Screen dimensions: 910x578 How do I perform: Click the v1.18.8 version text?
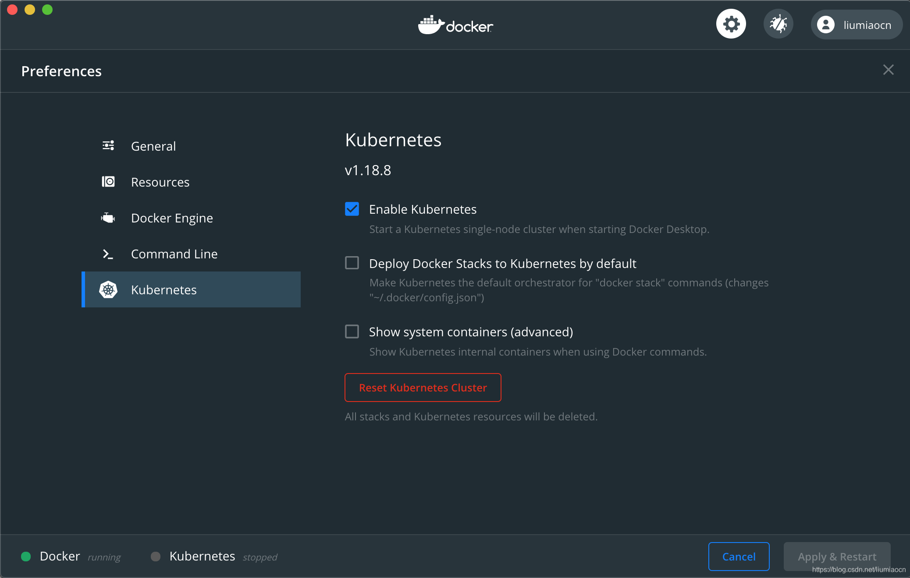pyautogui.click(x=368, y=170)
